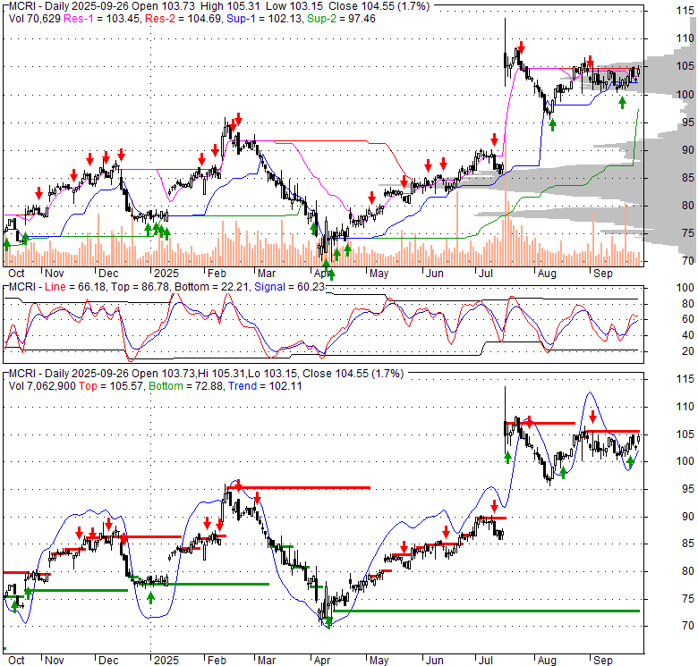Click the '2025' year label under the top chart
Screen dimensions: 698x666
(166, 274)
